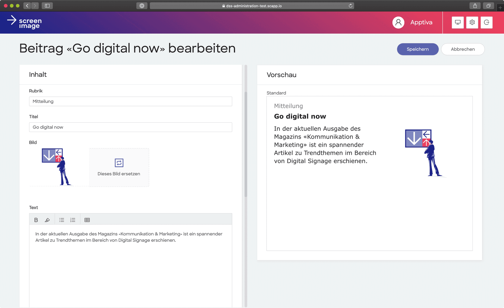
Task: Open the Apptiva account menu
Action: (x=421, y=22)
